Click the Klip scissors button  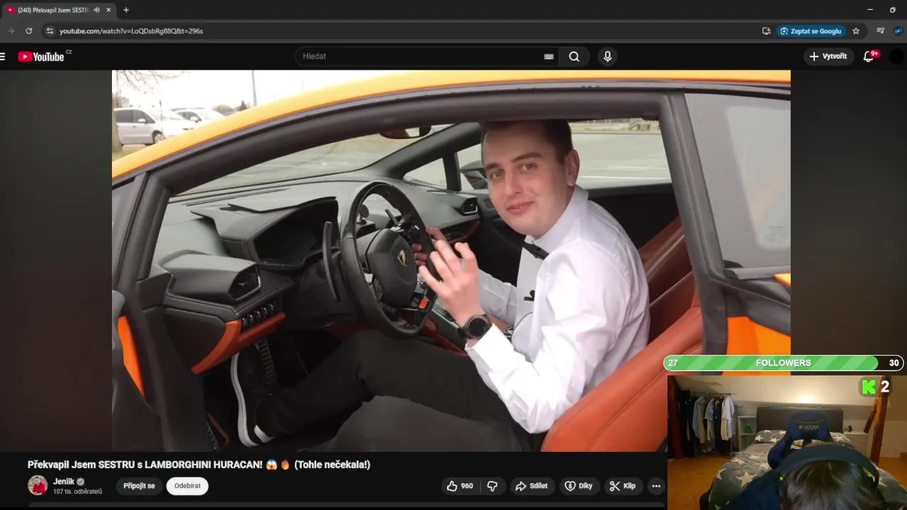click(x=623, y=486)
